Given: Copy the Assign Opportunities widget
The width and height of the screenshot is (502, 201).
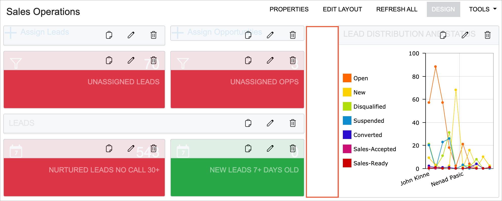Looking at the screenshot, I should tap(248, 35).
